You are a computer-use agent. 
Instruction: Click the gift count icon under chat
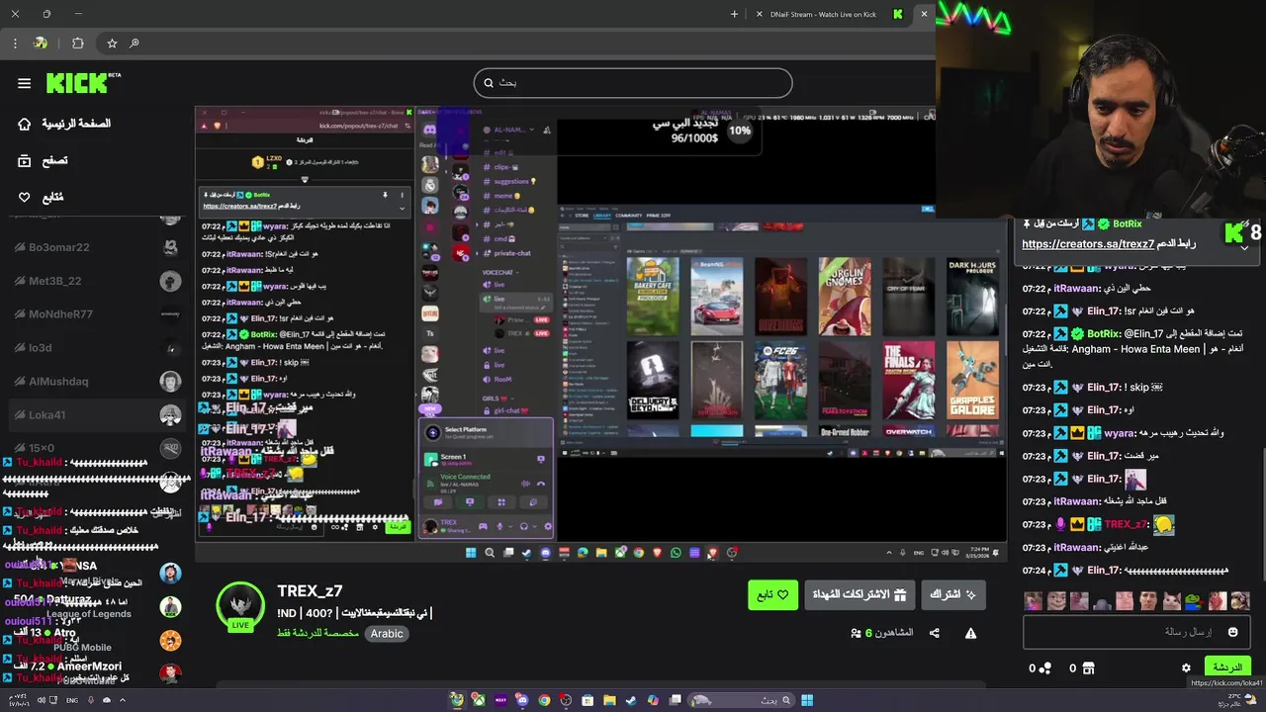click(x=1088, y=668)
